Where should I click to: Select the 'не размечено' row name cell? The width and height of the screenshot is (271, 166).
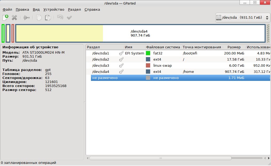(105, 78)
